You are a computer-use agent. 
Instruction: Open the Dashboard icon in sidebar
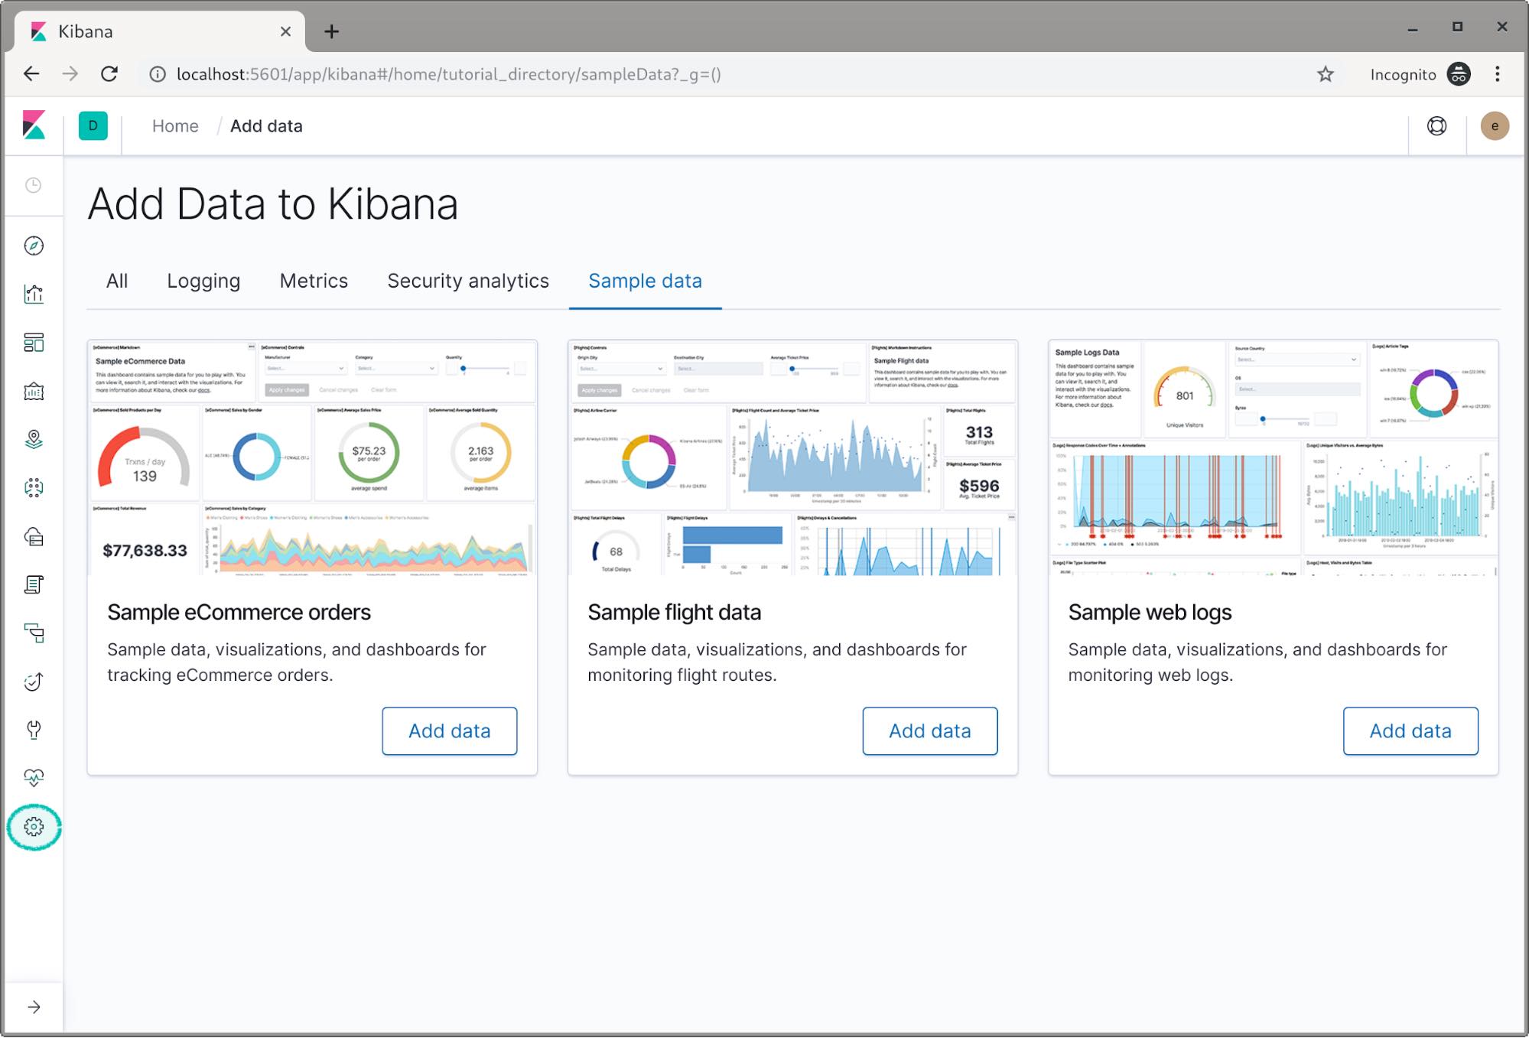point(32,342)
